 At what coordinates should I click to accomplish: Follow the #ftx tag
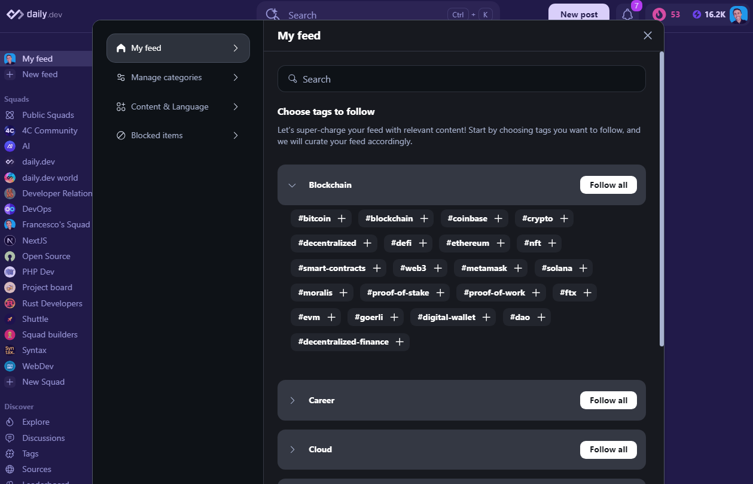pyautogui.click(x=575, y=293)
